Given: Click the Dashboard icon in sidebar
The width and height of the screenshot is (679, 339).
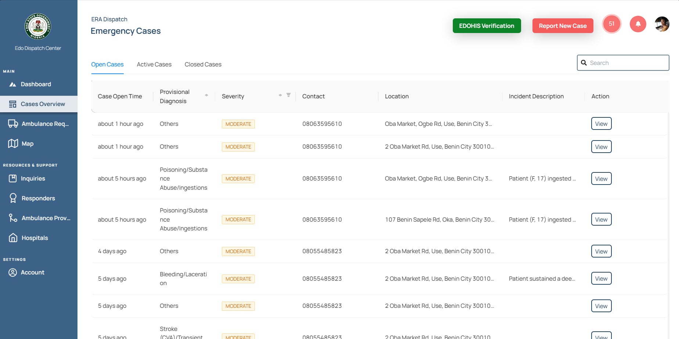Looking at the screenshot, I should point(13,84).
